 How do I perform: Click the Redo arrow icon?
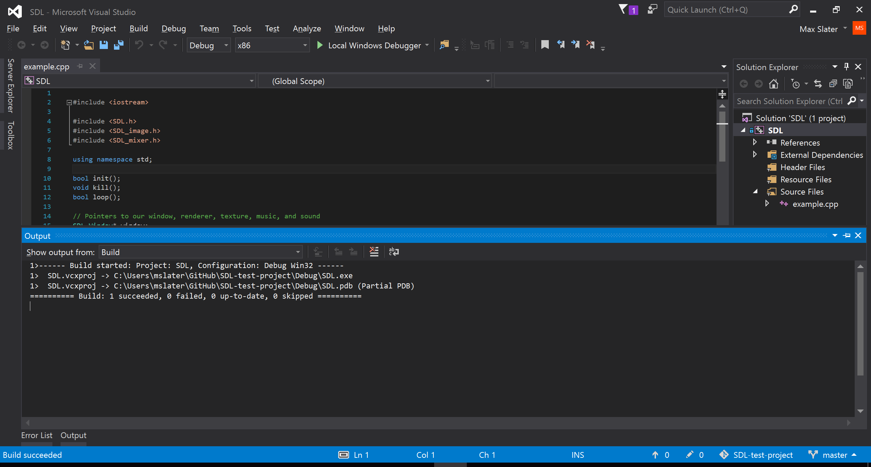coord(163,45)
